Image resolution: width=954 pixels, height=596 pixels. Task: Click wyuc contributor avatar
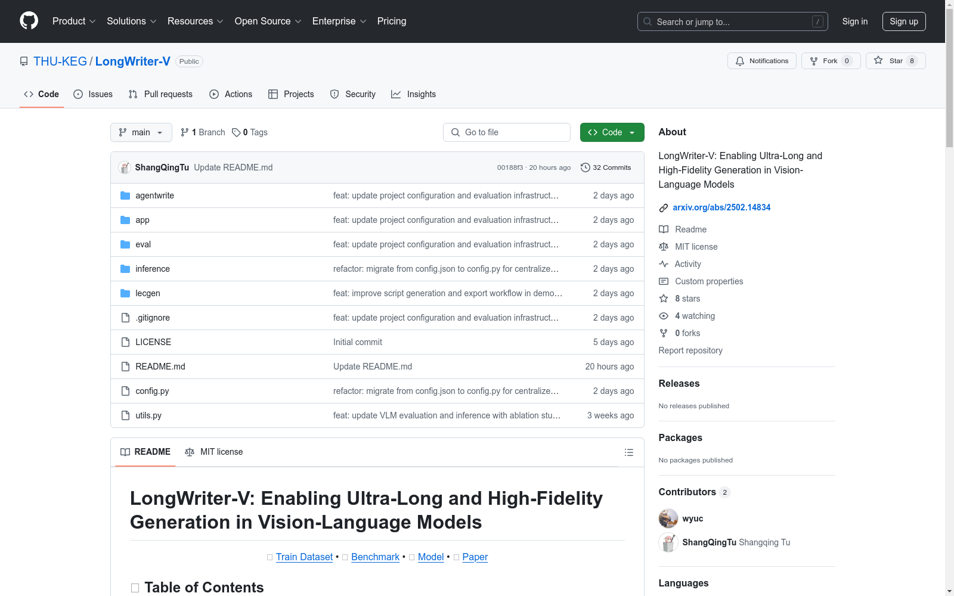(668, 519)
